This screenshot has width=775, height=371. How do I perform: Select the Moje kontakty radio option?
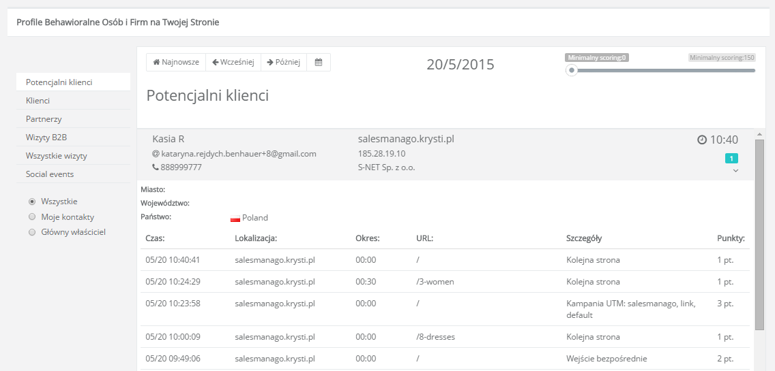coord(32,217)
